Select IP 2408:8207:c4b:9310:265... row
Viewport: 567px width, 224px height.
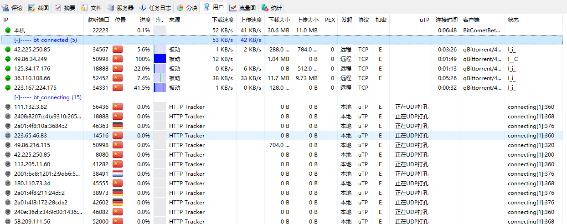click(x=48, y=116)
